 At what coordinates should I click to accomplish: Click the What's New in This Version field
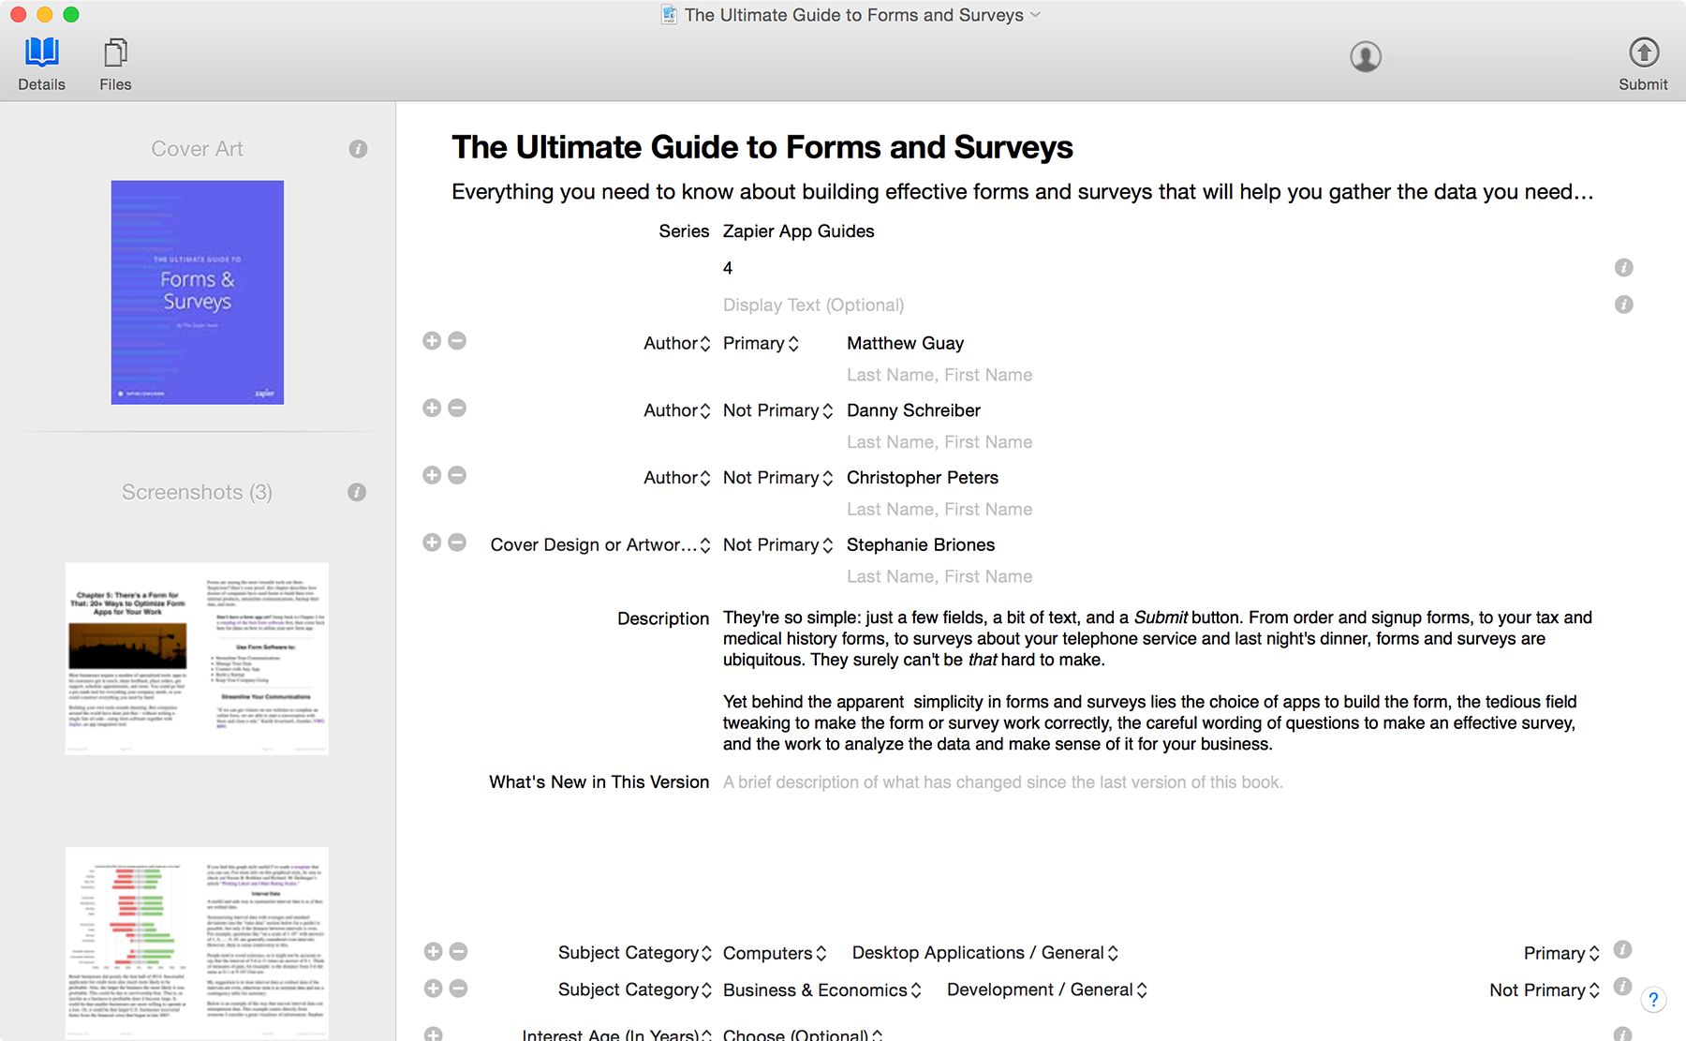[1002, 782]
